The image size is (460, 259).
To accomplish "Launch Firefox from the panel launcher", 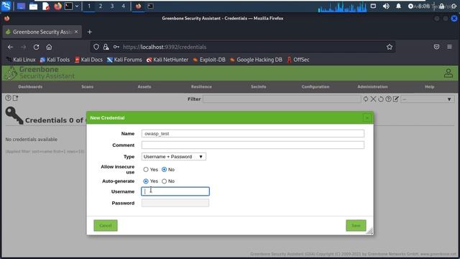I will 57,6.
